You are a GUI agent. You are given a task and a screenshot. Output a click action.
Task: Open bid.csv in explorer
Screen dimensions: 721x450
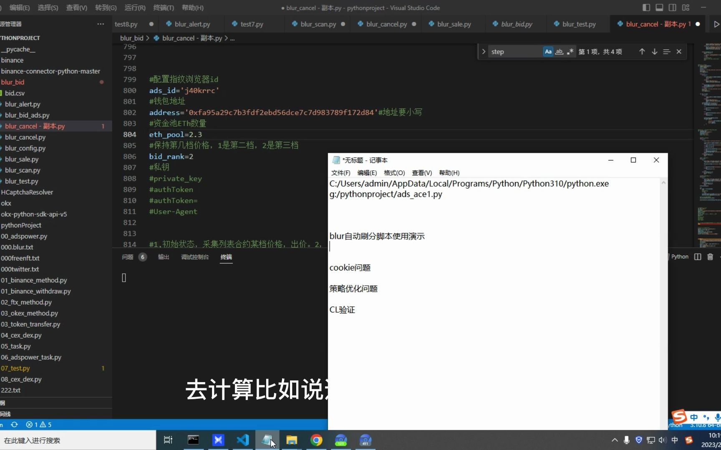click(15, 93)
